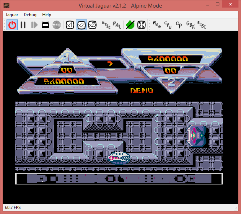Switch video mode to NTSC
The width and height of the screenshot is (241, 214).
coord(106,25)
